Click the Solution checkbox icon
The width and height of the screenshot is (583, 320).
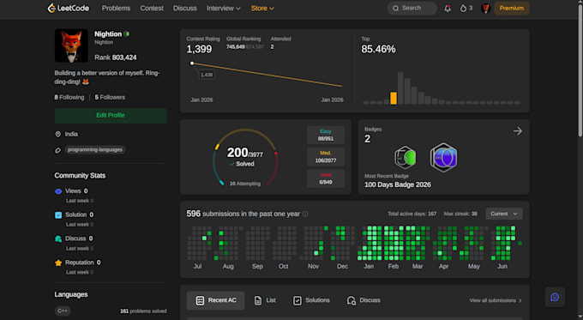58,215
